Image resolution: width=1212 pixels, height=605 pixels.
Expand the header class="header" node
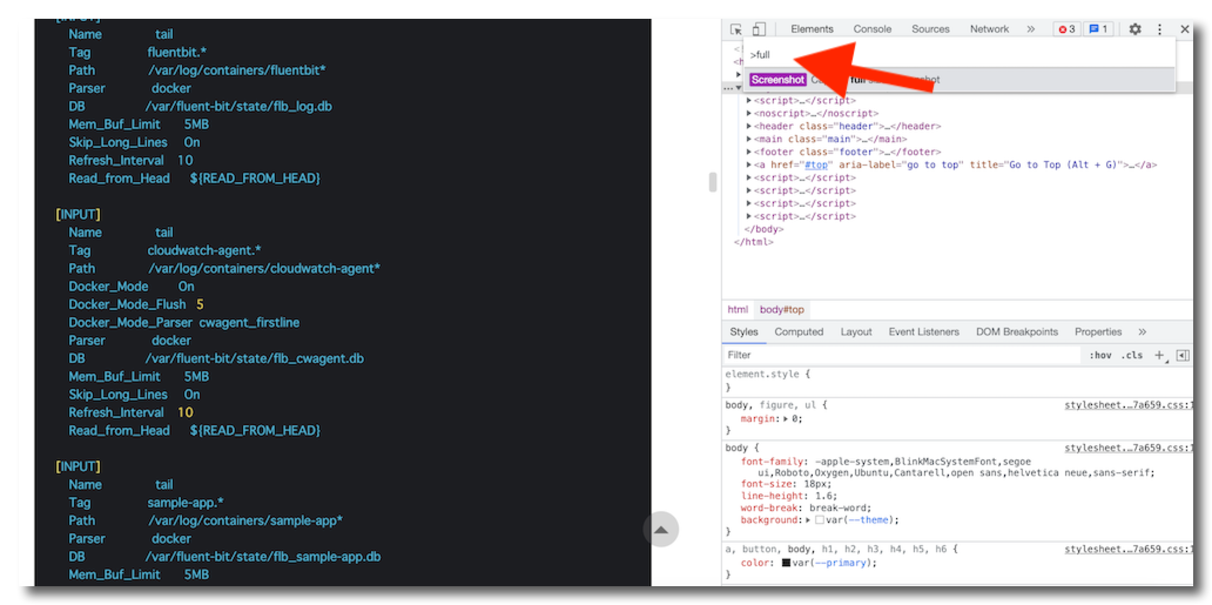(749, 126)
